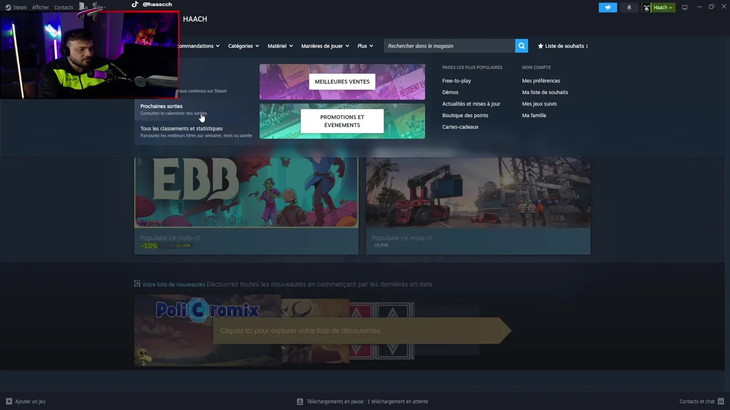Open the Démos link
Screen dimensions: 730x410
pyautogui.click(x=450, y=92)
